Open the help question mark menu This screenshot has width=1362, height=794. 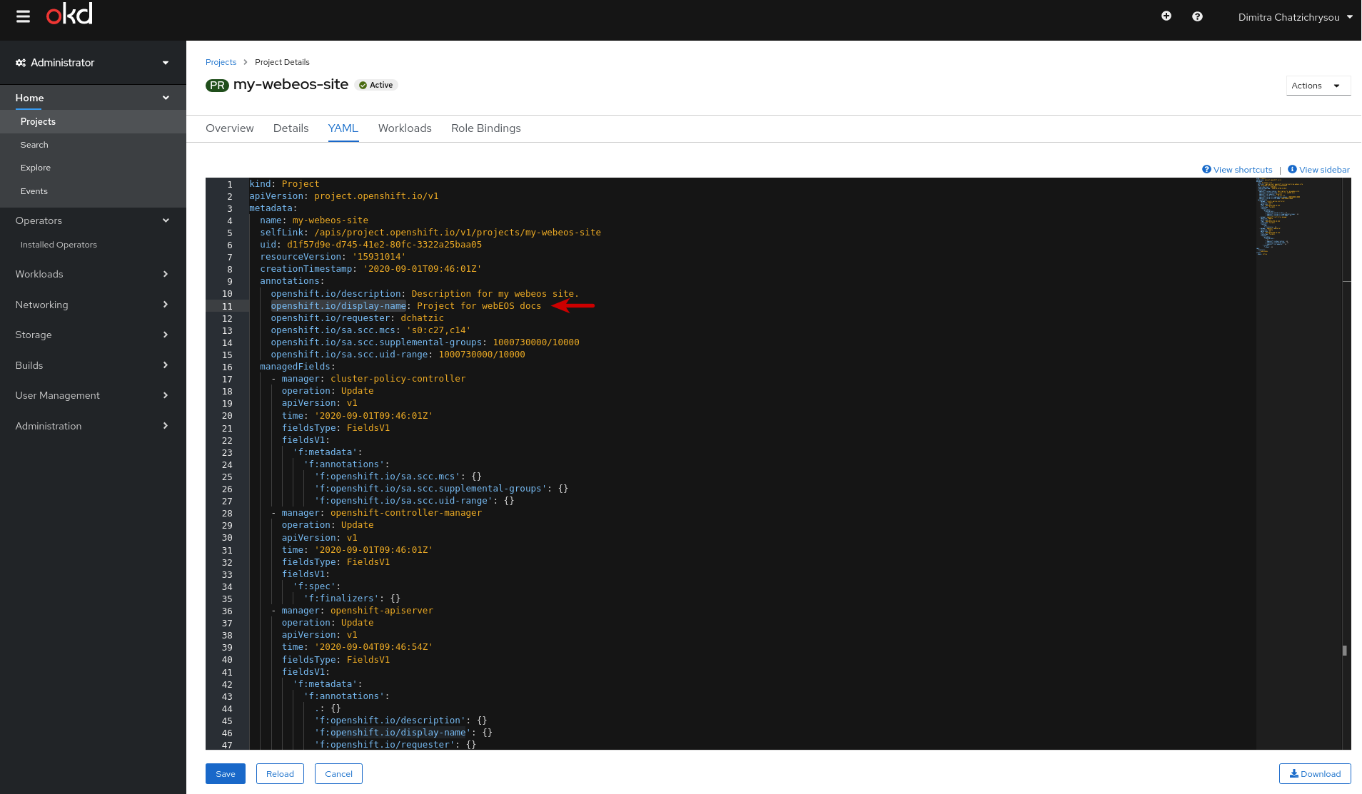(1197, 16)
